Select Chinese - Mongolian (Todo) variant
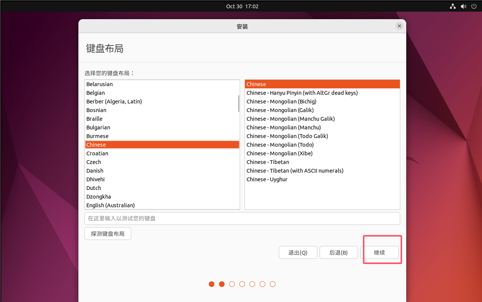This screenshot has height=302, width=482. click(x=322, y=145)
